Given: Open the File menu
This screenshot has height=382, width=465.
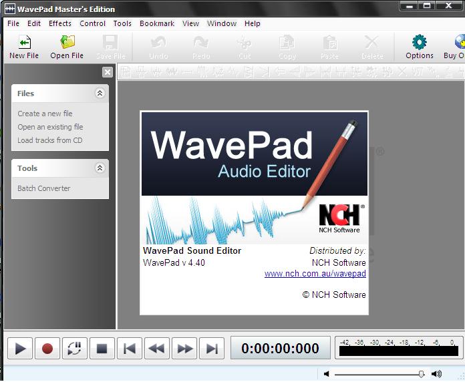Looking at the screenshot, I should [x=13, y=23].
